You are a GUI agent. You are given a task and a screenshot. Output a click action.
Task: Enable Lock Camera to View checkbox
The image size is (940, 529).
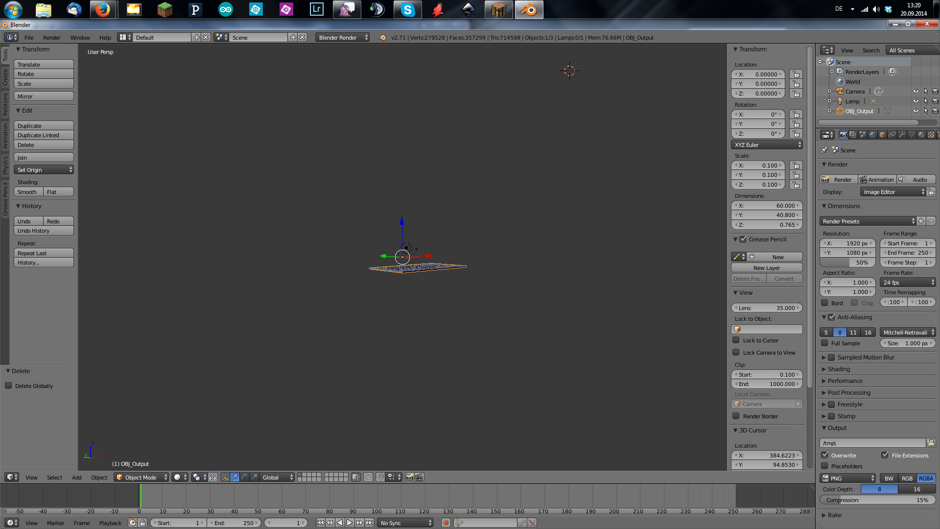(x=736, y=352)
